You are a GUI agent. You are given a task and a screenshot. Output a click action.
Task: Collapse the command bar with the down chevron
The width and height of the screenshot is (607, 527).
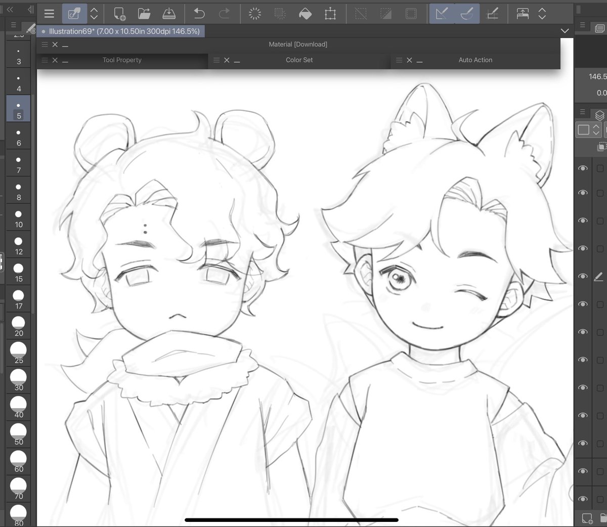tap(565, 31)
